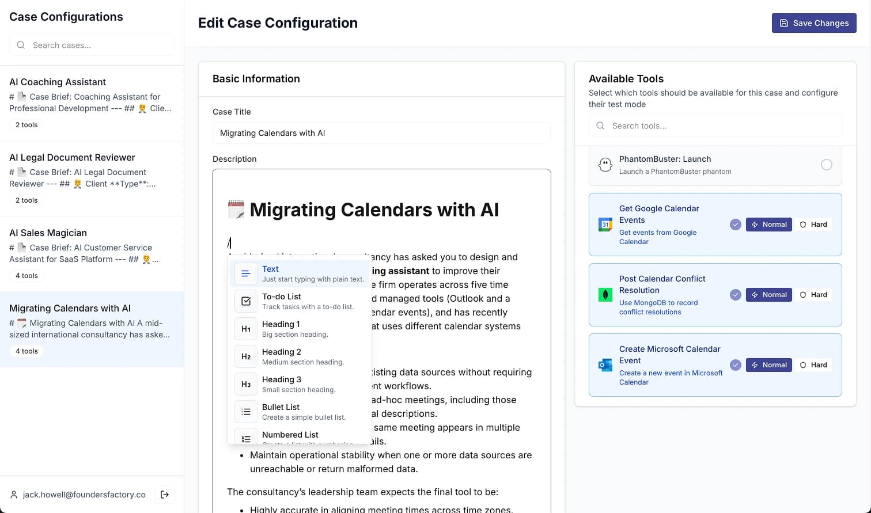Click the Bullet List icon in the block menu
The width and height of the screenshot is (871, 513).
(246, 412)
